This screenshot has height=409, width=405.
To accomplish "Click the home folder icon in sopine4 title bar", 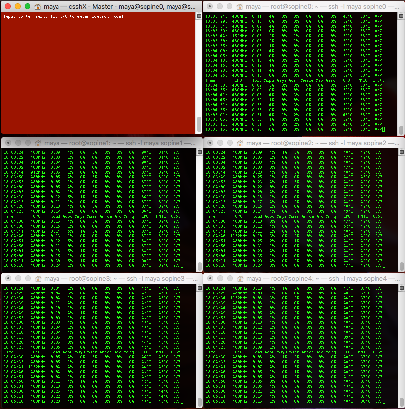I will (x=240, y=278).
